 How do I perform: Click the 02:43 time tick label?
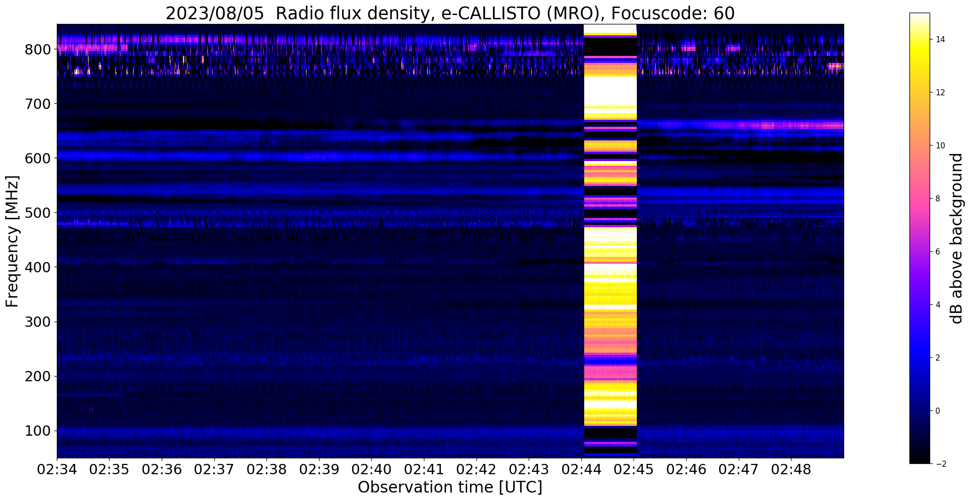529,470
